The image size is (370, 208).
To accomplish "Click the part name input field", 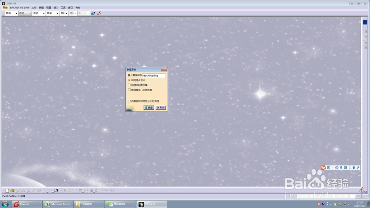I will (154, 76).
